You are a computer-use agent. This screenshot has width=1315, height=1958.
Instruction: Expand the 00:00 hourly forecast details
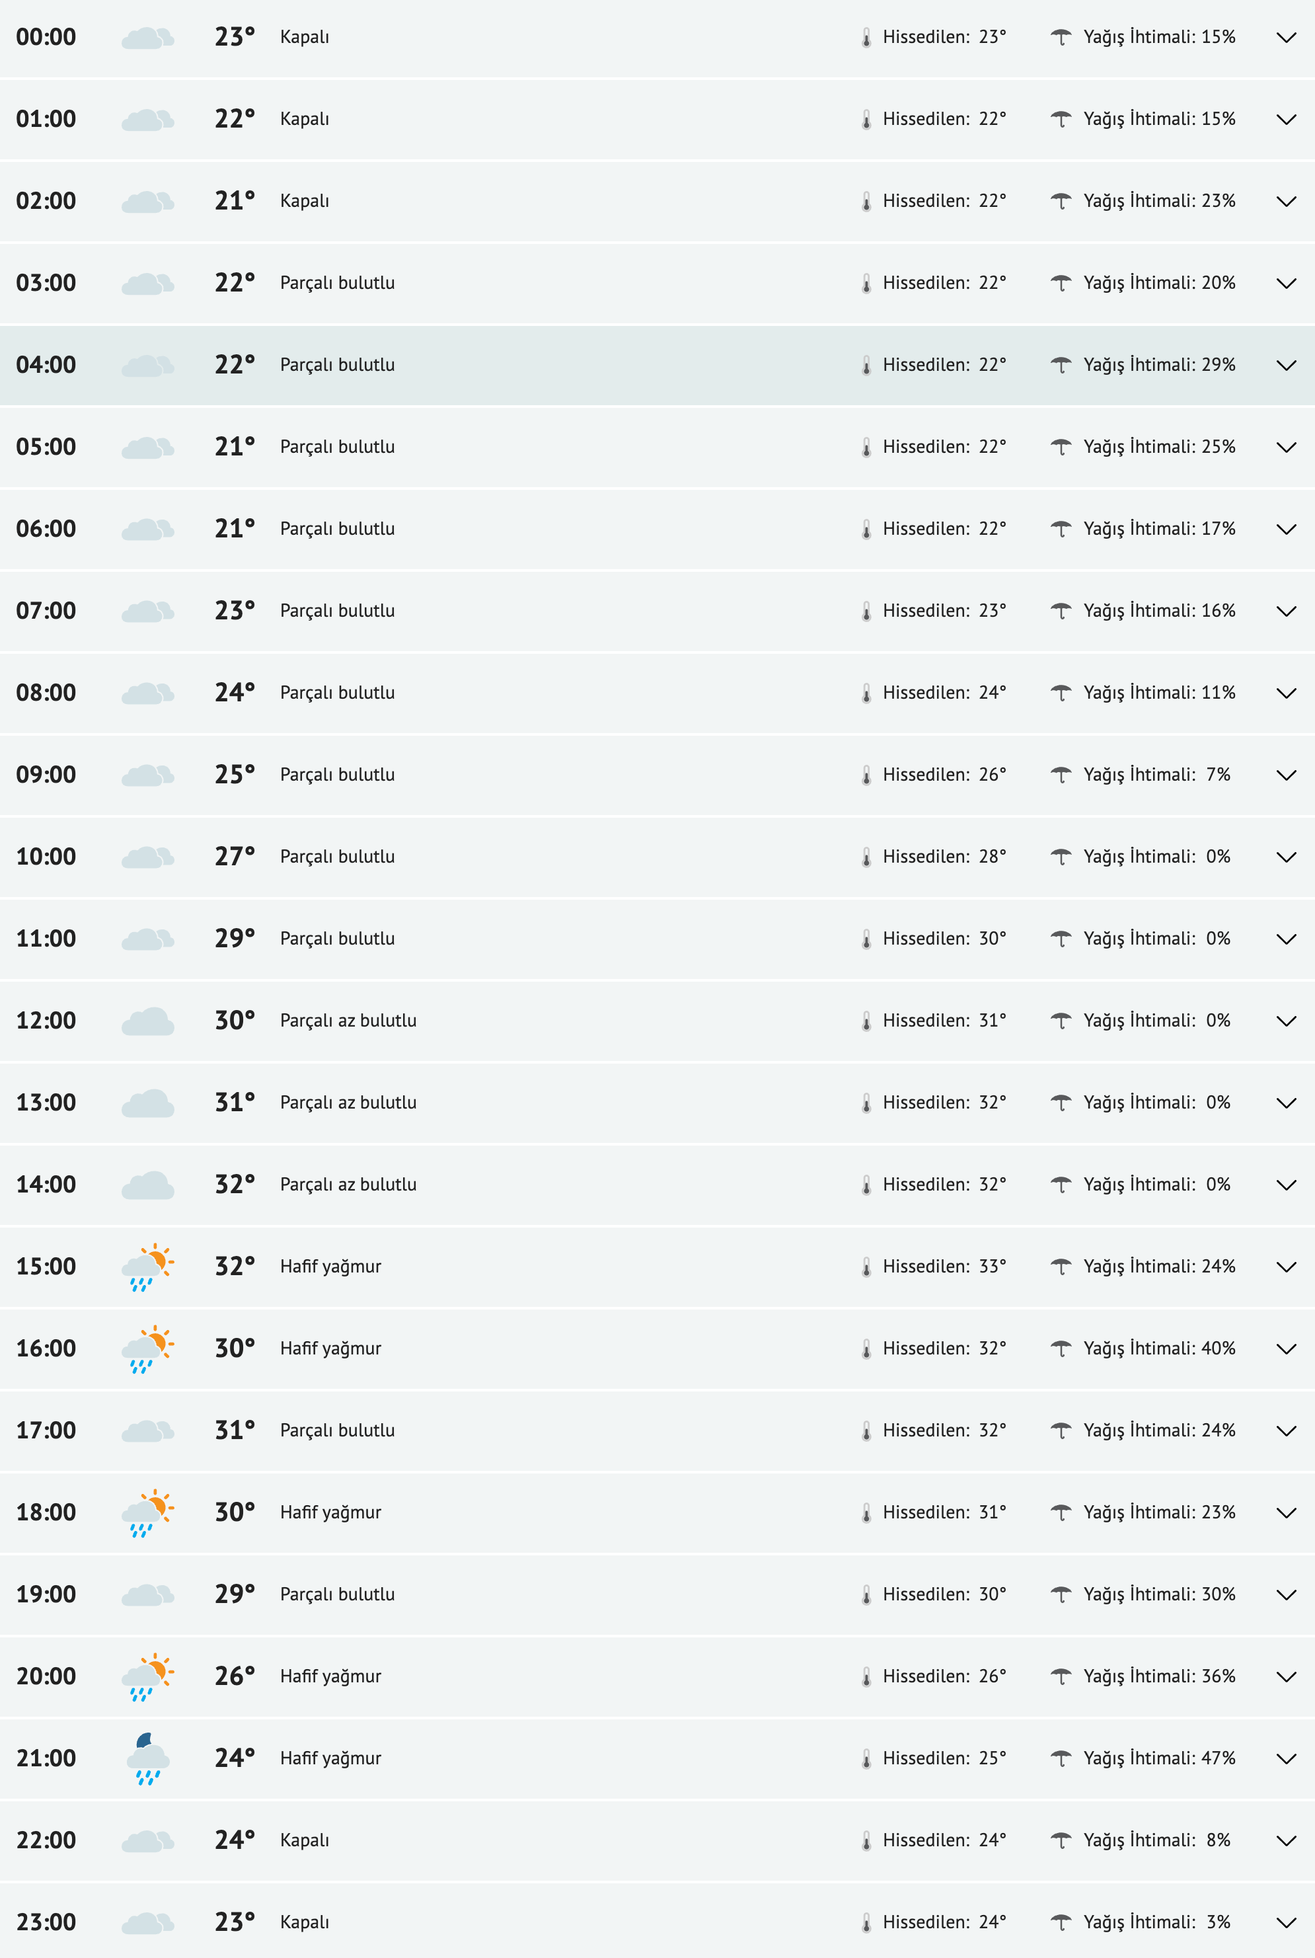tap(1286, 38)
